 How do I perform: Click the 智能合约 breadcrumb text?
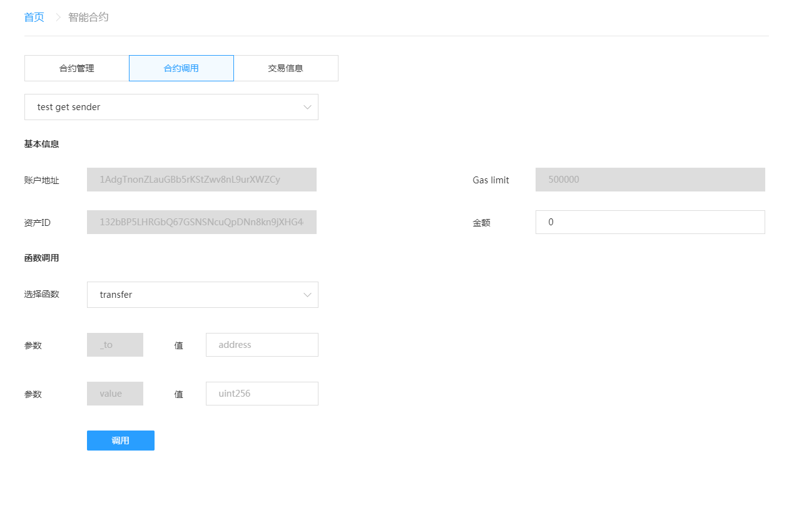[x=88, y=18]
